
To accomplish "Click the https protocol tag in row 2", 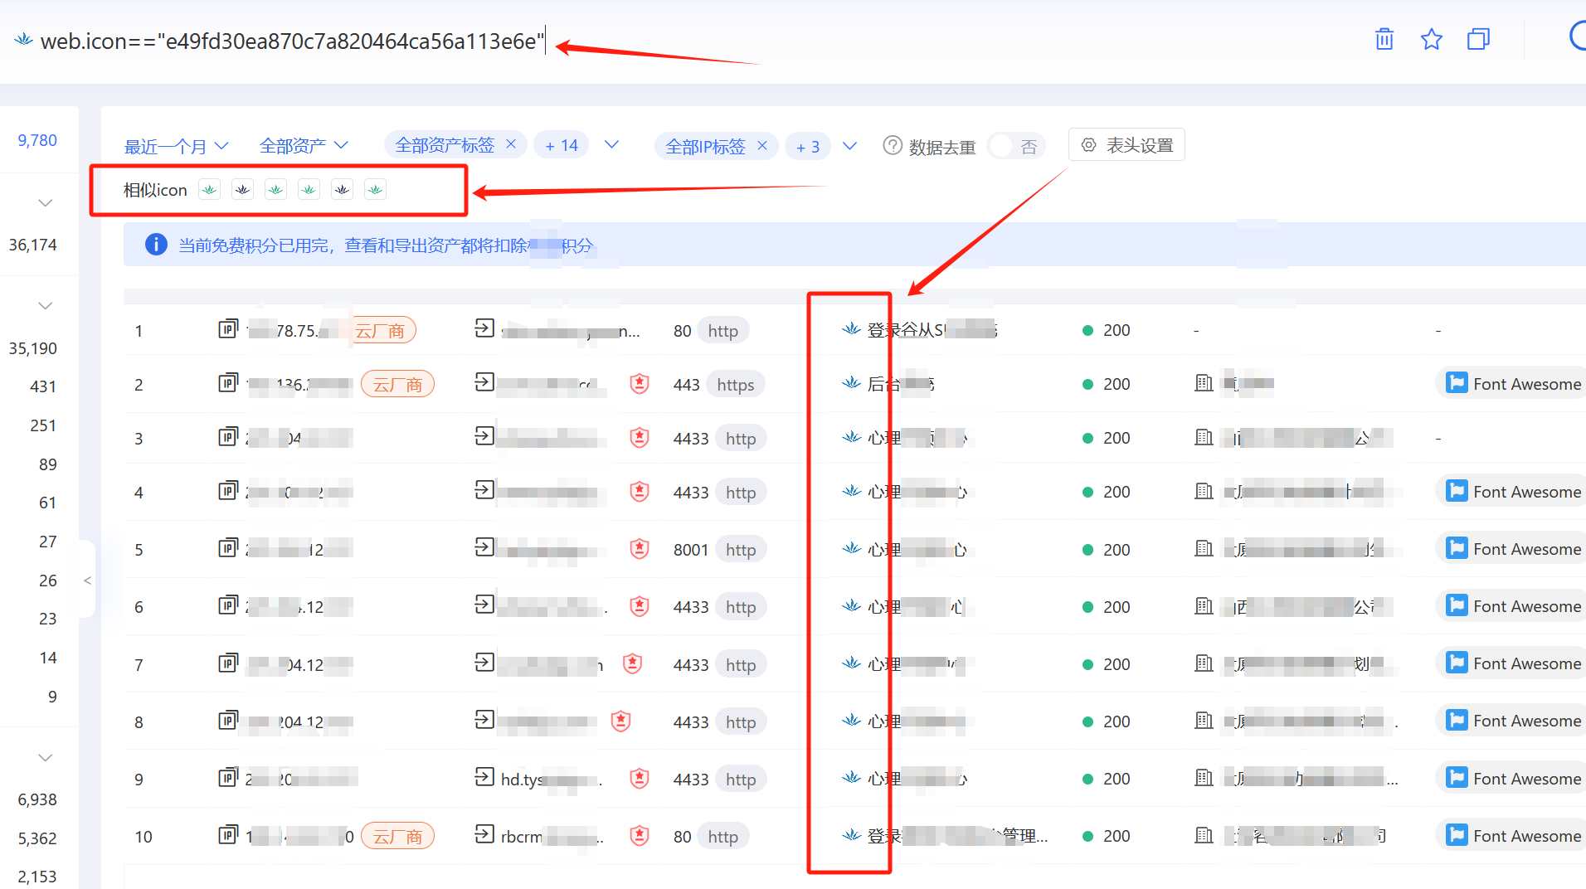I will pyautogui.click(x=735, y=385).
